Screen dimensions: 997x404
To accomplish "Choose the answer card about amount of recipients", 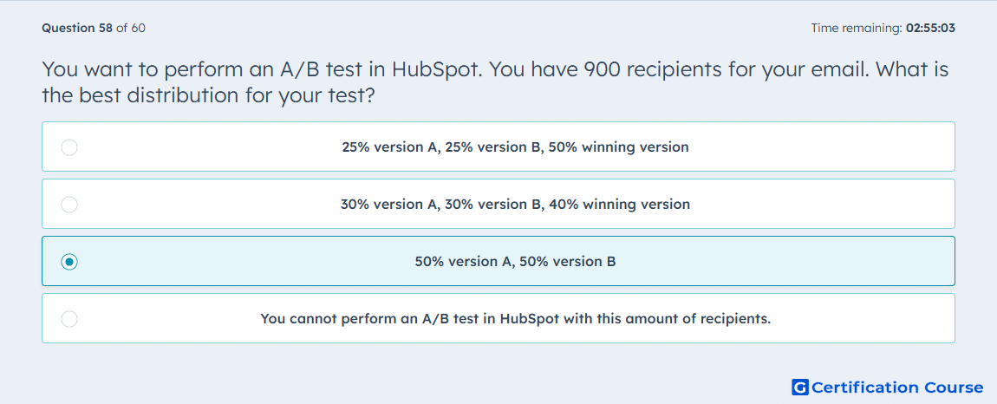I will pyautogui.click(x=498, y=318).
